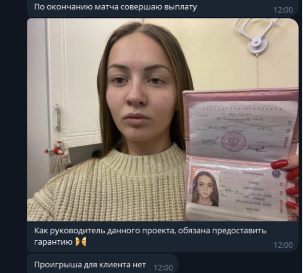Click the word 'гарантию' in the caption
This screenshot has height=273, width=303.
point(53,242)
